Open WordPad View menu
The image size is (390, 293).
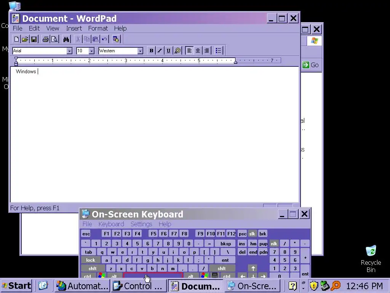(53, 28)
